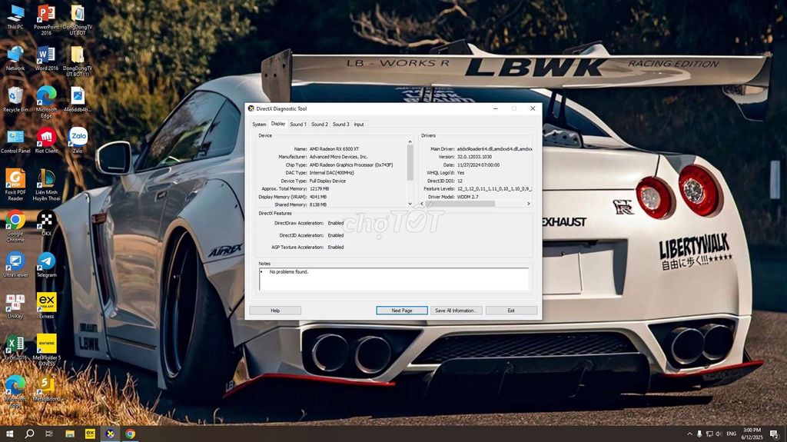Viewport: 787px width, 442px height.
Task: Launch Riot Client from the desktop
Action: 46,141
